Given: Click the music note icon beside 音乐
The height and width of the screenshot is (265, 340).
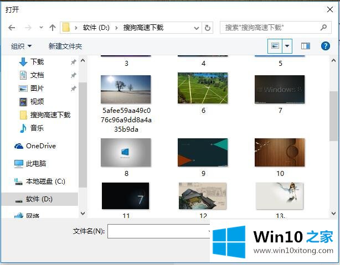Looking at the screenshot, I should 23,128.
